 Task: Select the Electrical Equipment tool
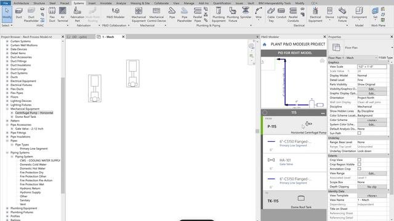click(x=315, y=15)
